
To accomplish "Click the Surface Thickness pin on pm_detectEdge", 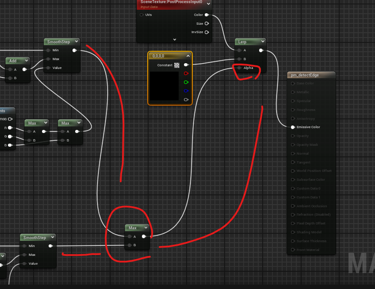I will [293, 241].
